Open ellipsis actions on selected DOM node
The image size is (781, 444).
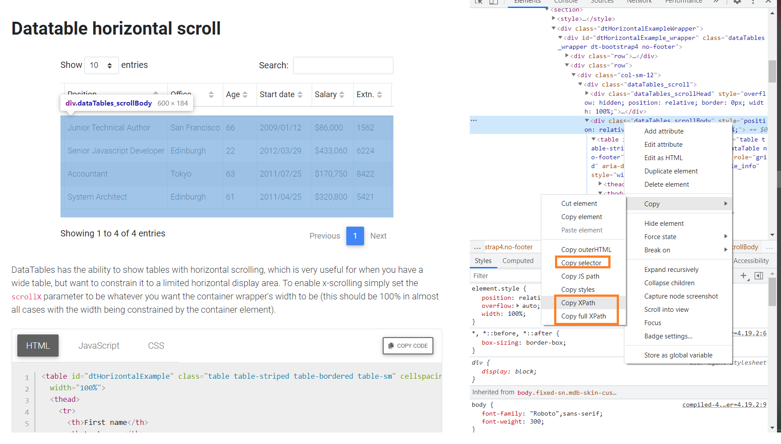pos(474,121)
